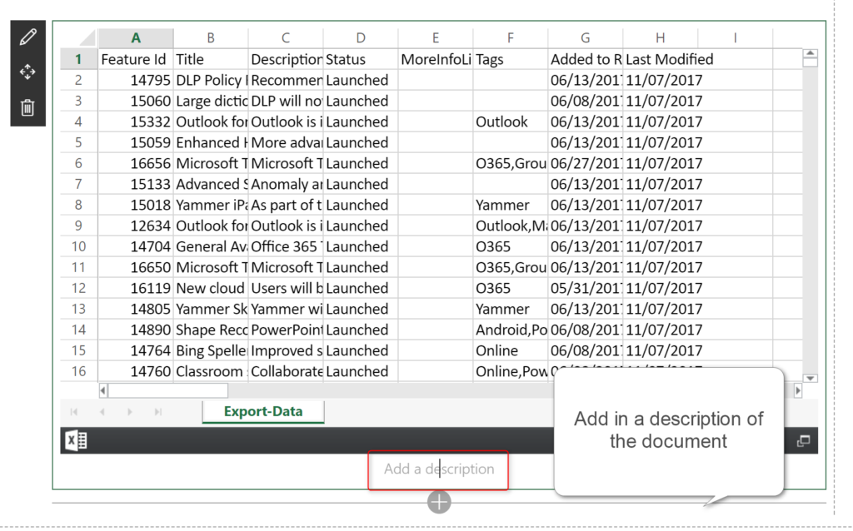Select column E header
Screen dimensions: 853x531
pyautogui.click(x=436, y=37)
